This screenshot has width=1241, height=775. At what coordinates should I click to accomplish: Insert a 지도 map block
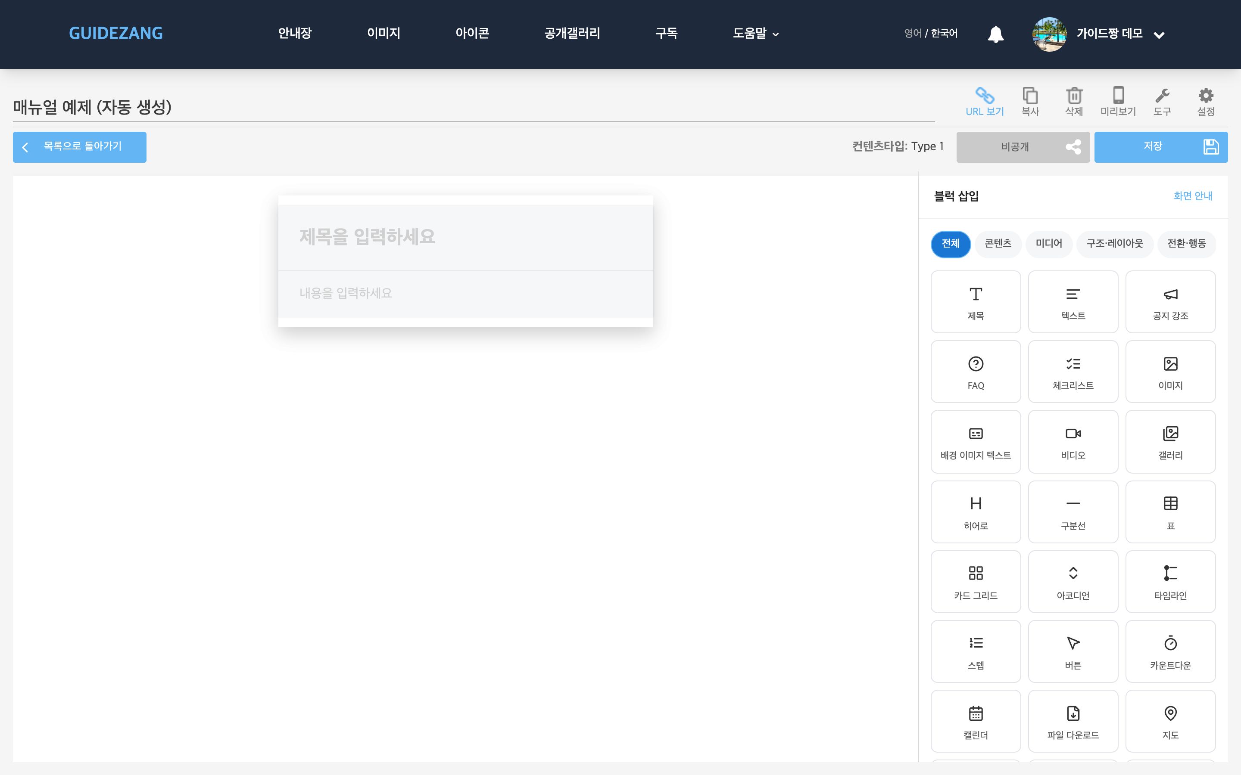[x=1170, y=721]
